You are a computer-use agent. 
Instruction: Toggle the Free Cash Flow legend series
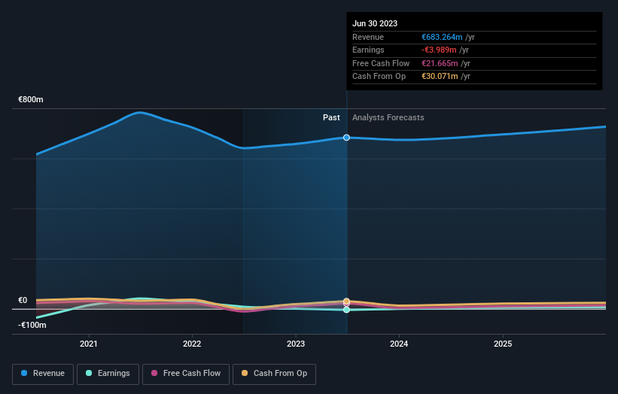(x=186, y=374)
